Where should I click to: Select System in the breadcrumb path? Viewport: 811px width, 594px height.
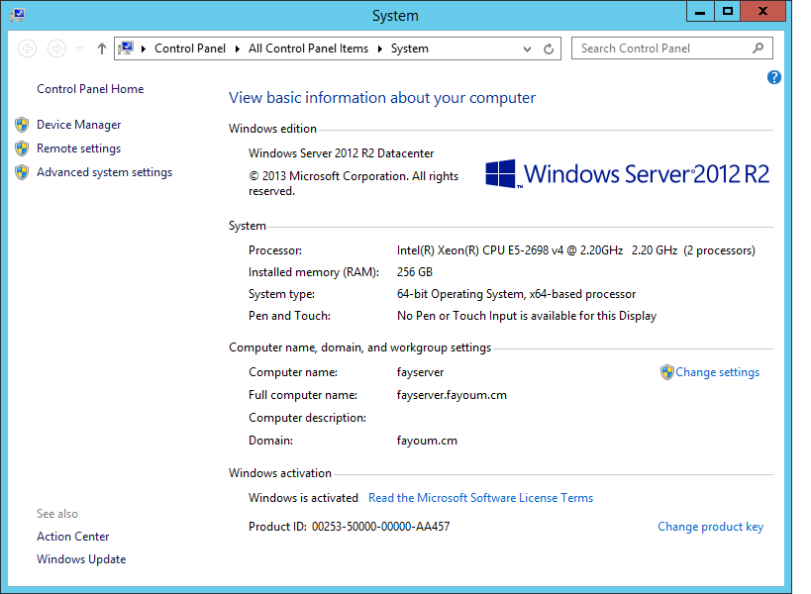pos(410,49)
